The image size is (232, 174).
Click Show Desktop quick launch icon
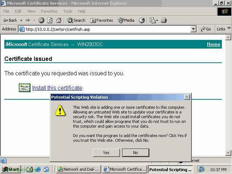click(30, 169)
